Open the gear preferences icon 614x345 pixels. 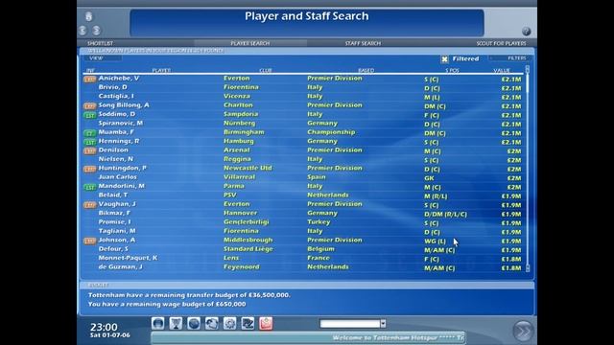click(x=230, y=324)
